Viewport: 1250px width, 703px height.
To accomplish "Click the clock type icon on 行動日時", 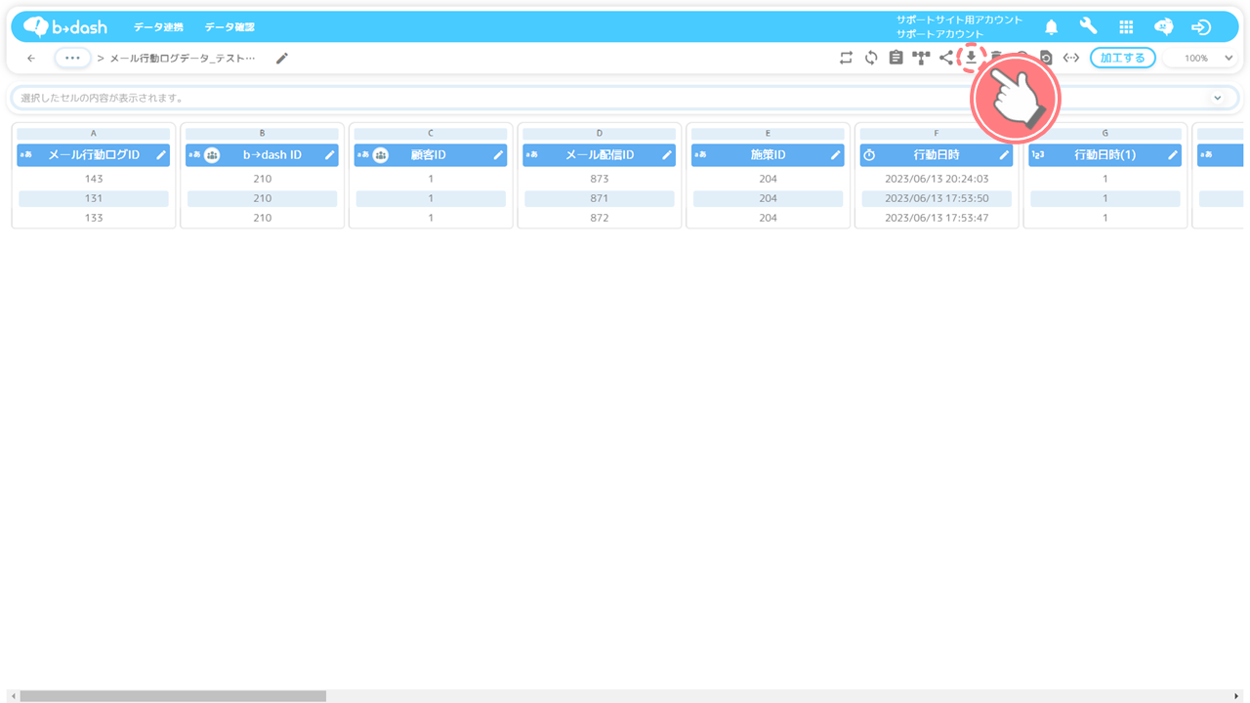I will pos(869,155).
